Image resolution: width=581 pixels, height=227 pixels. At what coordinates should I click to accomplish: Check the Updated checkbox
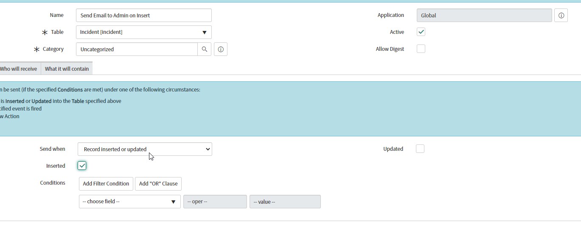[x=420, y=149]
